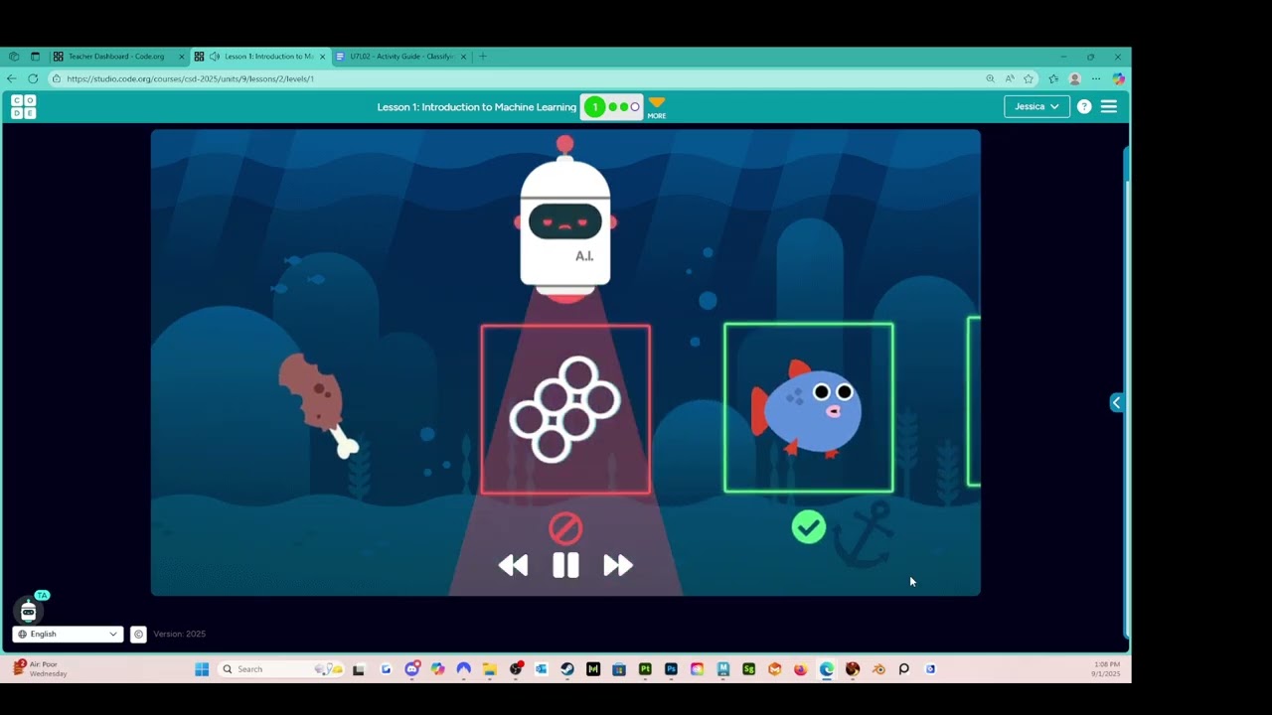Click the red prohibited circle icon
The width and height of the screenshot is (1272, 715).
[x=565, y=528]
